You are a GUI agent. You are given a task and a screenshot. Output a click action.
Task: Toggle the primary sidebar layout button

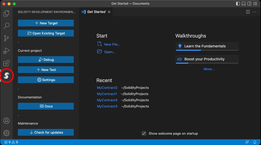pyautogui.click(x=238, y=4)
